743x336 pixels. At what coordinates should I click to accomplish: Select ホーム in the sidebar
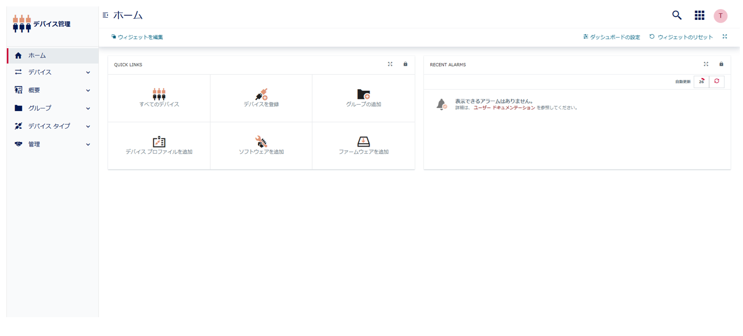click(x=53, y=56)
